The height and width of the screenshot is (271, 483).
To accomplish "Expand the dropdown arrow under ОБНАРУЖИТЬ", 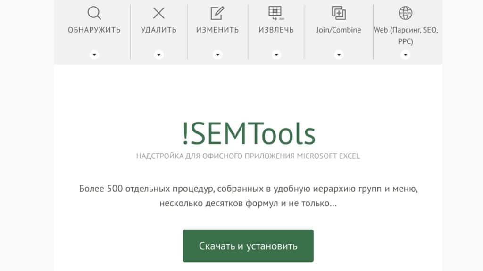I will pos(94,55).
